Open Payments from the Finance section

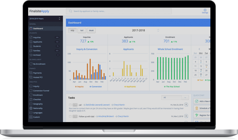tap(31, 73)
